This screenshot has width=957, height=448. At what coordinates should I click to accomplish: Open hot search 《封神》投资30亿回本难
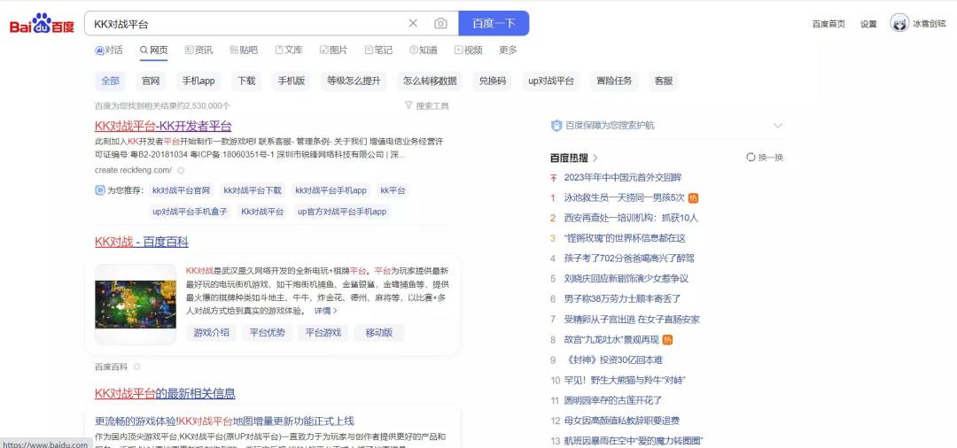point(613,359)
